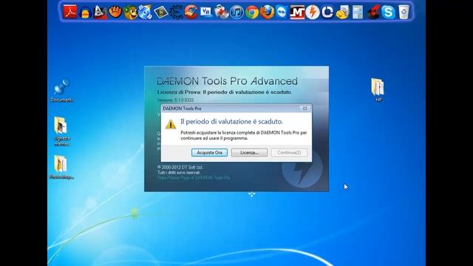
Task: Open Firefox from the dock
Action: 267,13
